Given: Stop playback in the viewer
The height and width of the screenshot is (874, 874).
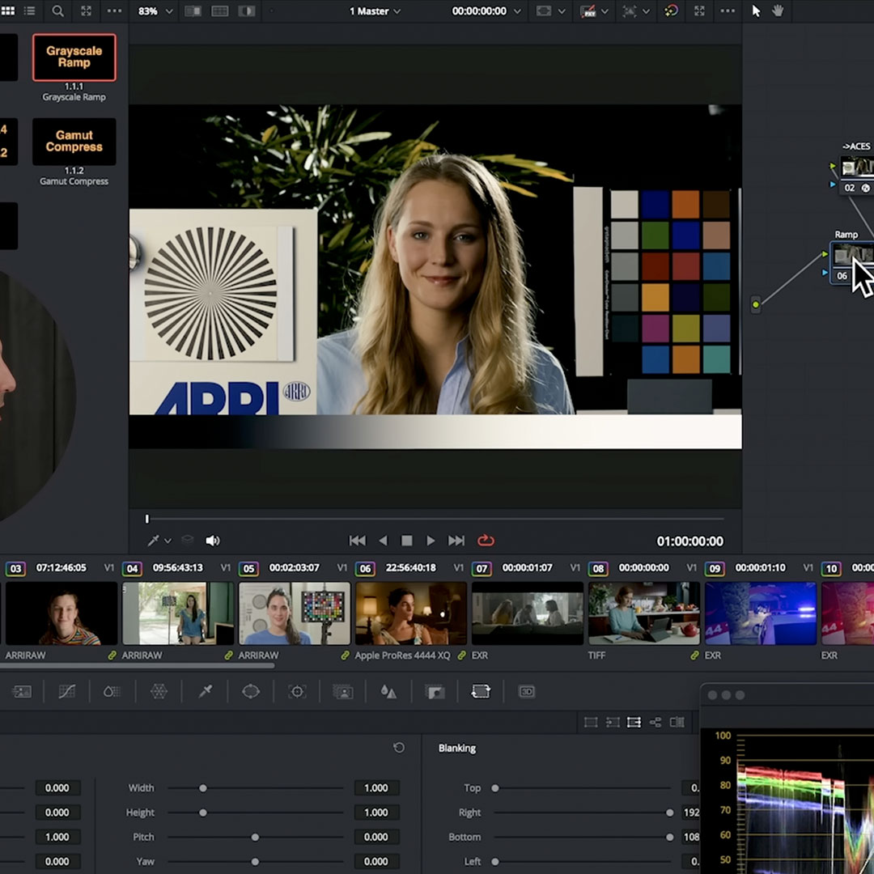Looking at the screenshot, I should (407, 541).
